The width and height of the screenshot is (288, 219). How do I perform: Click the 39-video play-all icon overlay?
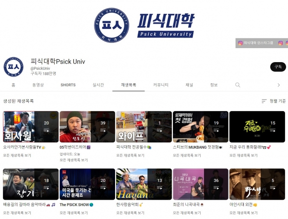click(103, 130)
